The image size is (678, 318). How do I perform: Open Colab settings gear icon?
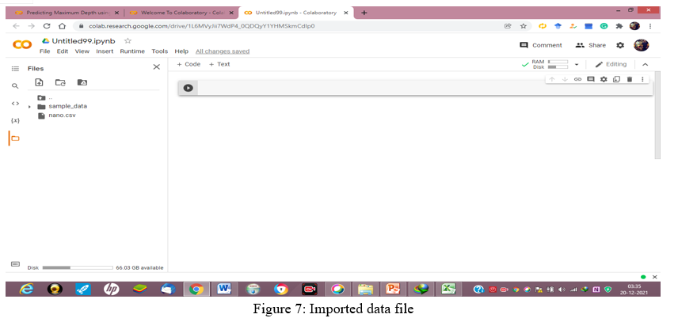[x=620, y=45]
